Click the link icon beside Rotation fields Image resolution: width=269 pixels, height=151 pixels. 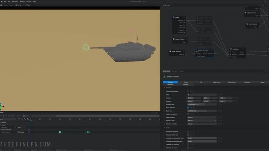(235, 102)
